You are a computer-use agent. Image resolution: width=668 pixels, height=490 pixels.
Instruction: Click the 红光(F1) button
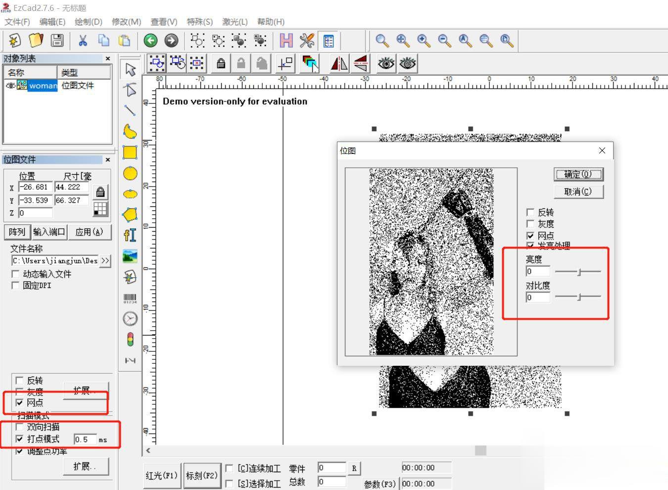(162, 475)
